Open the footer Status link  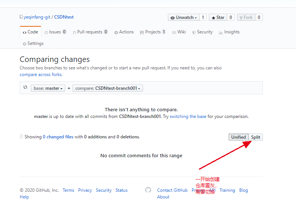[x=121, y=190]
